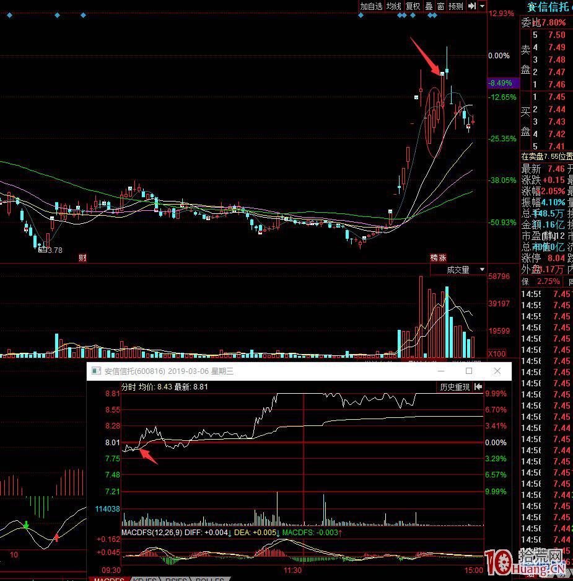
Task: Click the back-to-start arrow icon beside 历史重现
Action: pos(478,387)
